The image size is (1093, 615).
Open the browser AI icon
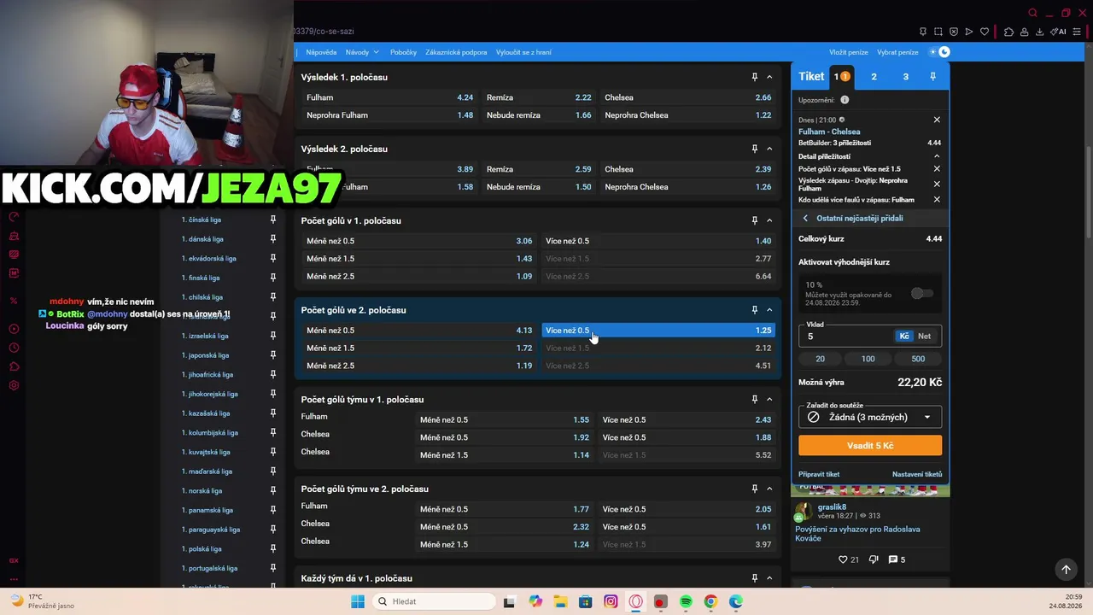click(1060, 32)
